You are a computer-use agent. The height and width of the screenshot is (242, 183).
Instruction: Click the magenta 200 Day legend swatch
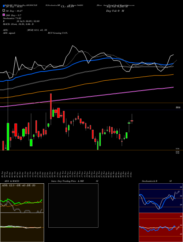click(x=4, y=15)
